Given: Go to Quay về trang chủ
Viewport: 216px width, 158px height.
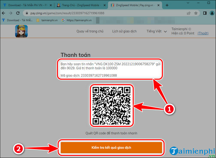Looking at the screenshot, I should point(90,31).
